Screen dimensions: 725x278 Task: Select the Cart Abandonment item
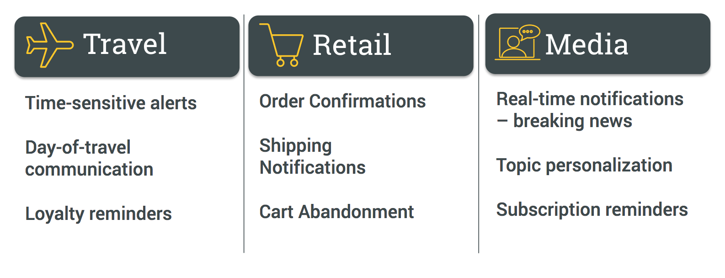pyautogui.click(x=336, y=212)
